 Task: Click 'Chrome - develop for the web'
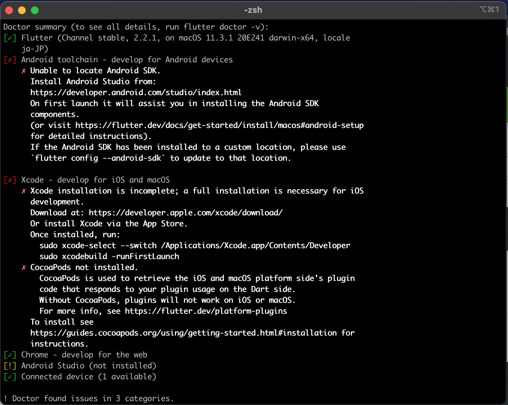coord(84,355)
